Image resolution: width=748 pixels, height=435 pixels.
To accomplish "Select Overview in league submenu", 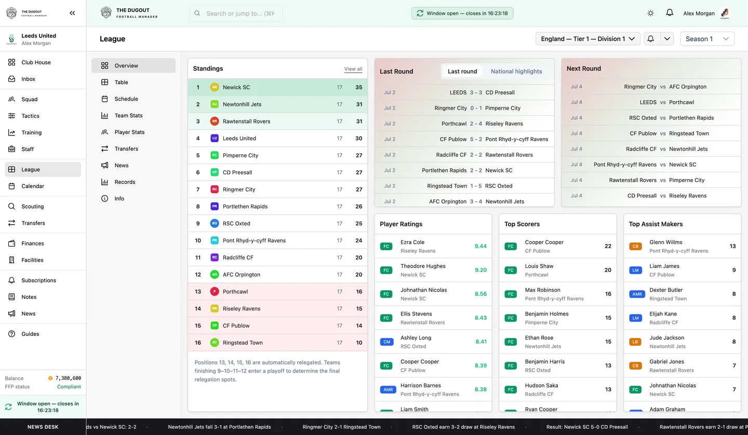I will point(133,65).
